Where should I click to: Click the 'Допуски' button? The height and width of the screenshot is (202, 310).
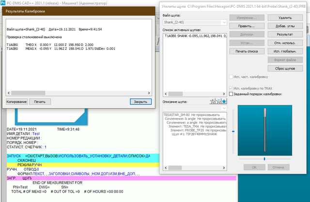(x=247, y=34)
